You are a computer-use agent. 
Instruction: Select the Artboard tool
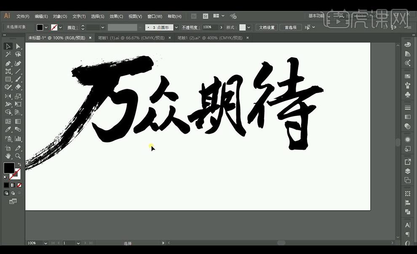coord(8,148)
